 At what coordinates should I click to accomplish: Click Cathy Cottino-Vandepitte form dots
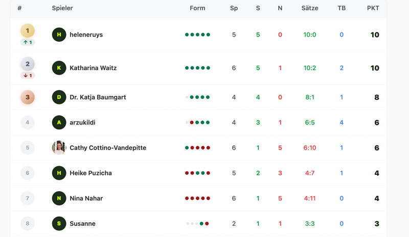[x=197, y=148]
